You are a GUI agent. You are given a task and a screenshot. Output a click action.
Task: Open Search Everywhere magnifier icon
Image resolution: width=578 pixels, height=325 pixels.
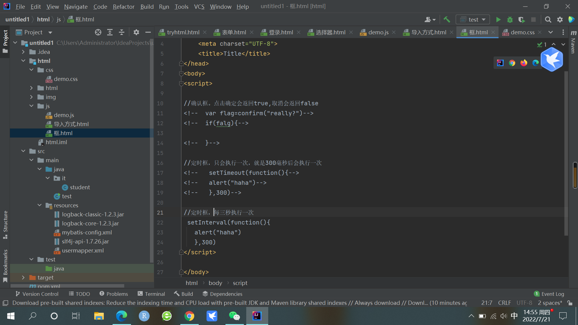[x=548, y=20]
